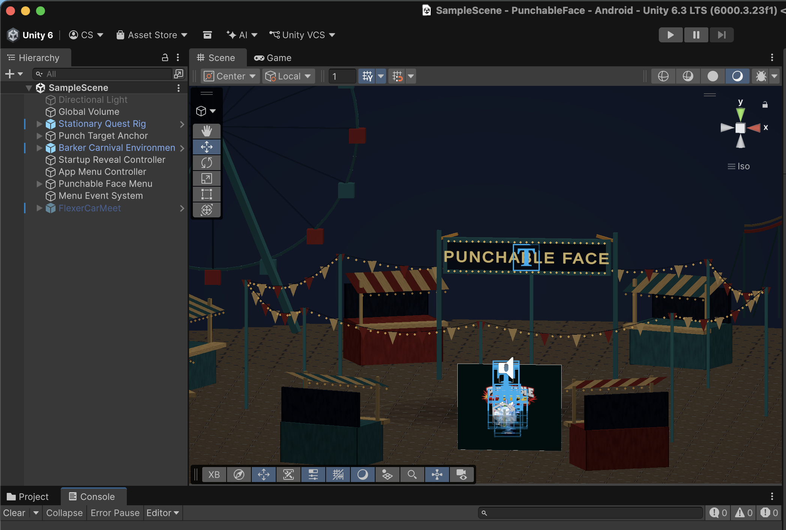Click the grid snap value field
This screenshot has width=786, height=530.
click(x=342, y=76)
